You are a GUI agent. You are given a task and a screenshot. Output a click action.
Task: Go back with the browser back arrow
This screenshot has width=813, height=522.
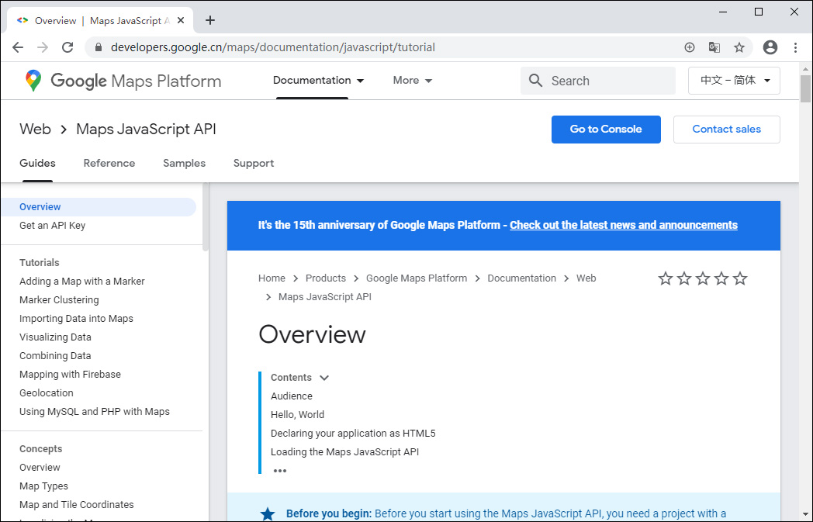pos(18,47)
